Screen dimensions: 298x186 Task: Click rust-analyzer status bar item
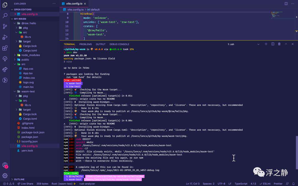(87, 184)
